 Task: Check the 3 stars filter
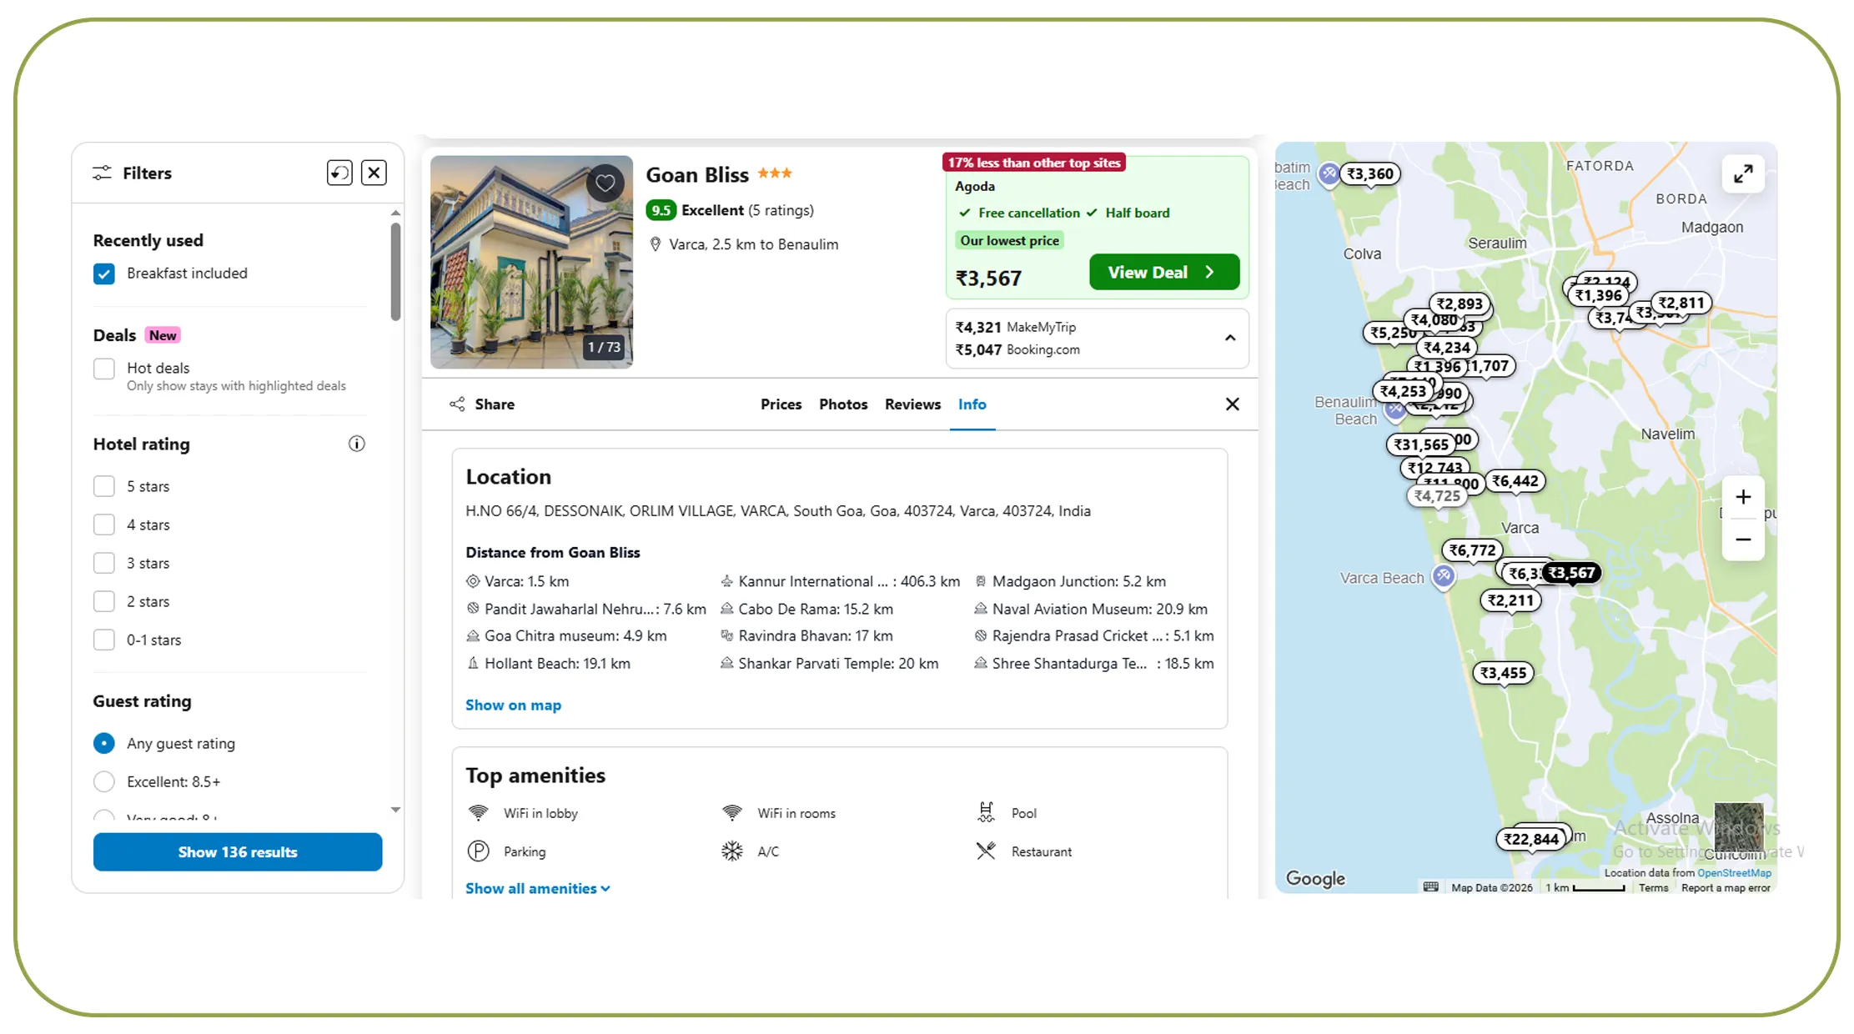pyautogui.click(x=104, y=563)
